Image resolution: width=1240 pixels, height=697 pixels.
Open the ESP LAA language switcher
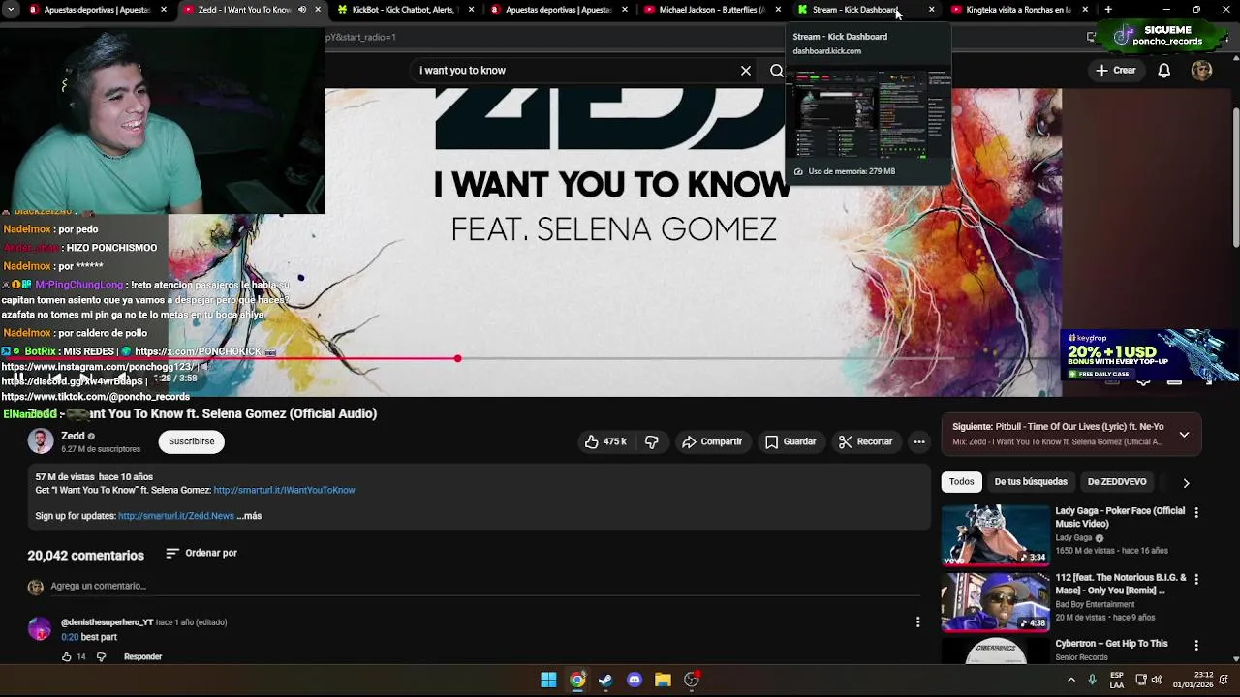point(1117,680)
